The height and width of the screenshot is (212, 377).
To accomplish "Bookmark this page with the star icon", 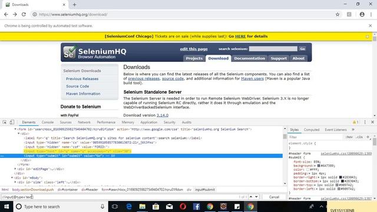I will coord(338,14).
